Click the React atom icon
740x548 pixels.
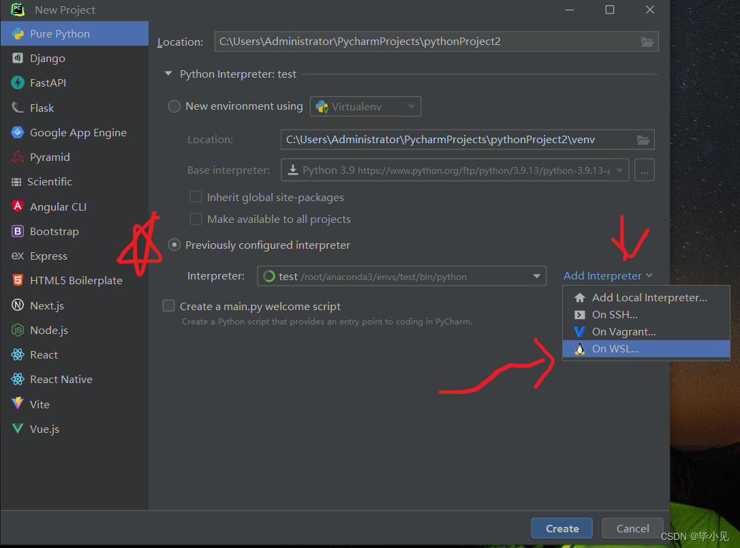click(18, 354)
